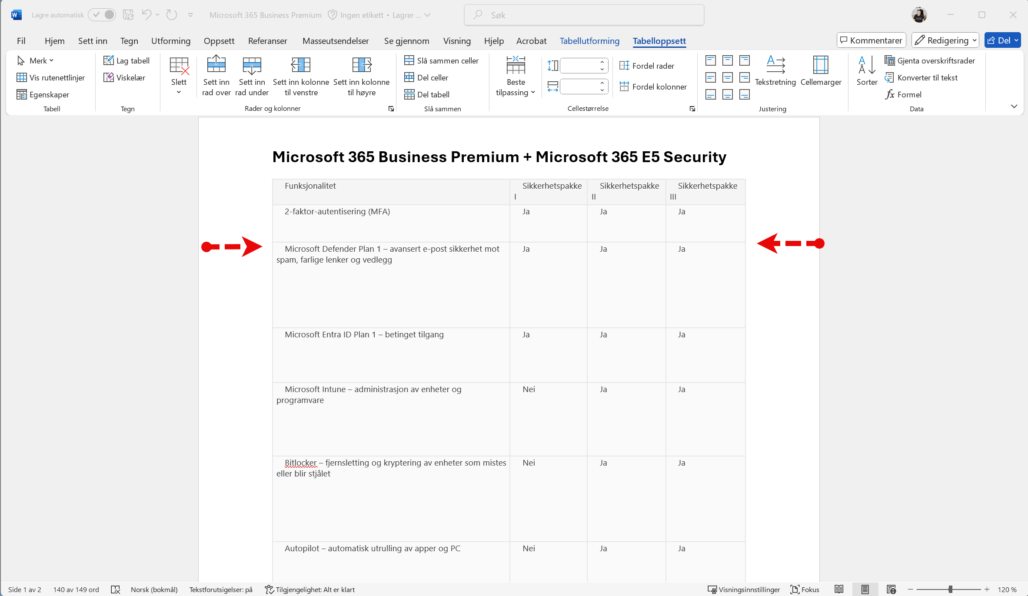Select Lag tabell draw table tool
This screenshot has width=1028, height=596.
(126, 60)
